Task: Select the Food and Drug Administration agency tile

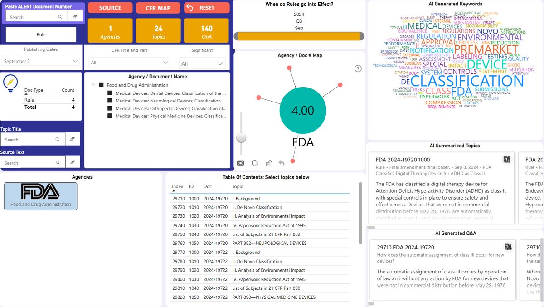Action: 41,196
